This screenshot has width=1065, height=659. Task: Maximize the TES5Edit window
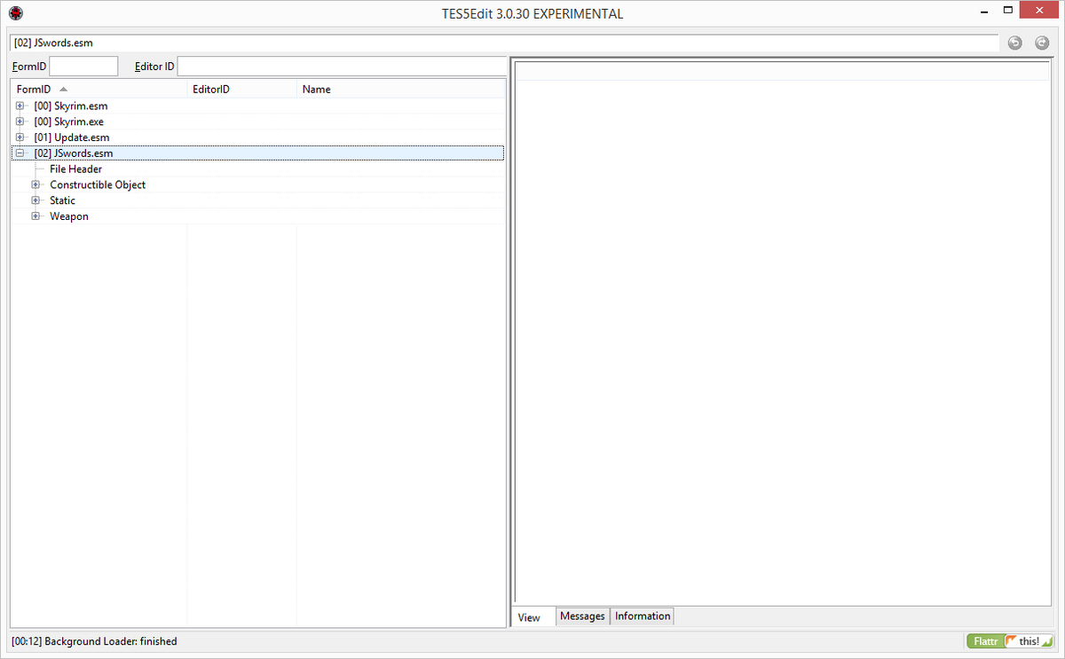(1008, 12)
